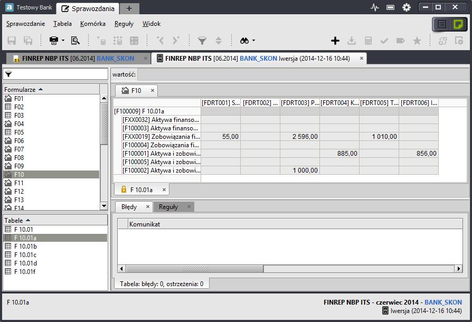This screenshot has width=472, height=322.
Task: Open the settings gear icon
Action: click(407, 7)
